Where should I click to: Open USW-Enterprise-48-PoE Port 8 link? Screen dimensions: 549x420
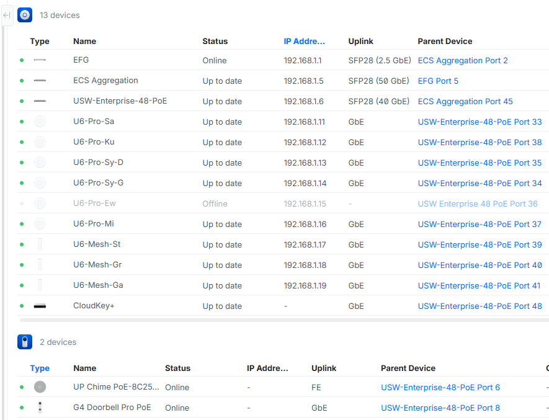(440, 408)
